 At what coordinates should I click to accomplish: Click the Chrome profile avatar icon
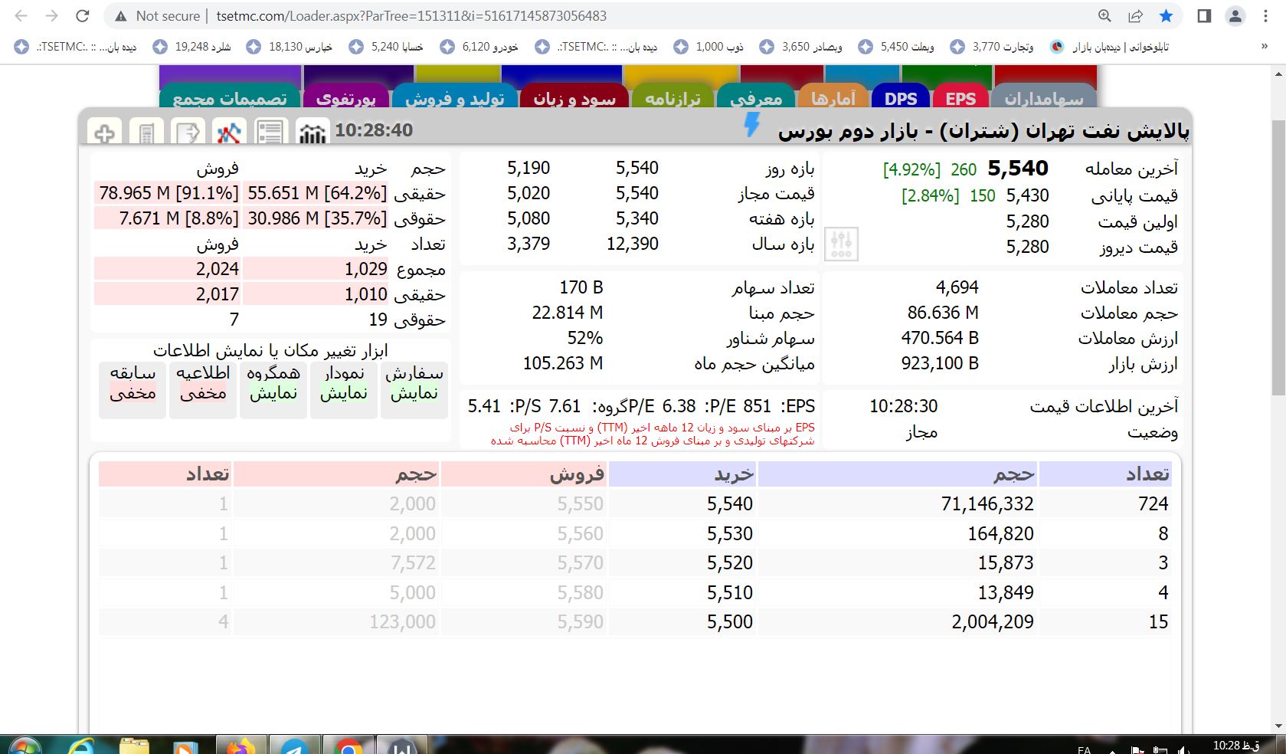point(1235,15)
